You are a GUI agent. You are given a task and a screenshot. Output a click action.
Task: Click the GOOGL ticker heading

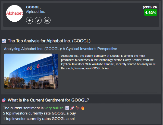33,7
